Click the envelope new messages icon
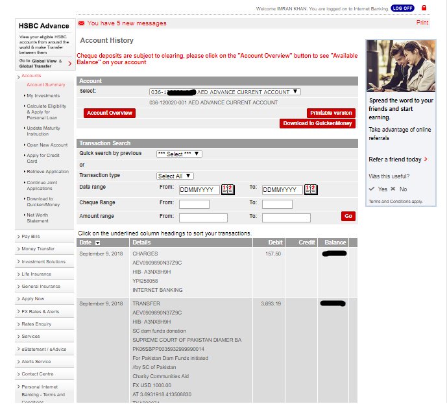The image size is (447, 404). click(x=81, y=23)
